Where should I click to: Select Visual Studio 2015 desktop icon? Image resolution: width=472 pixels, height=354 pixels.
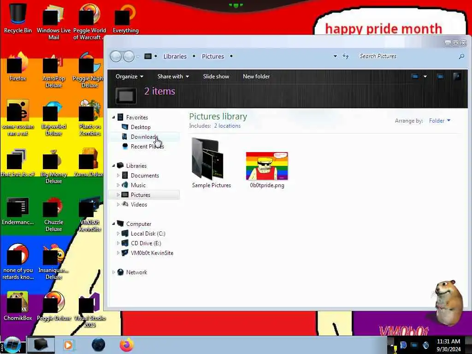tap(89, 309)
